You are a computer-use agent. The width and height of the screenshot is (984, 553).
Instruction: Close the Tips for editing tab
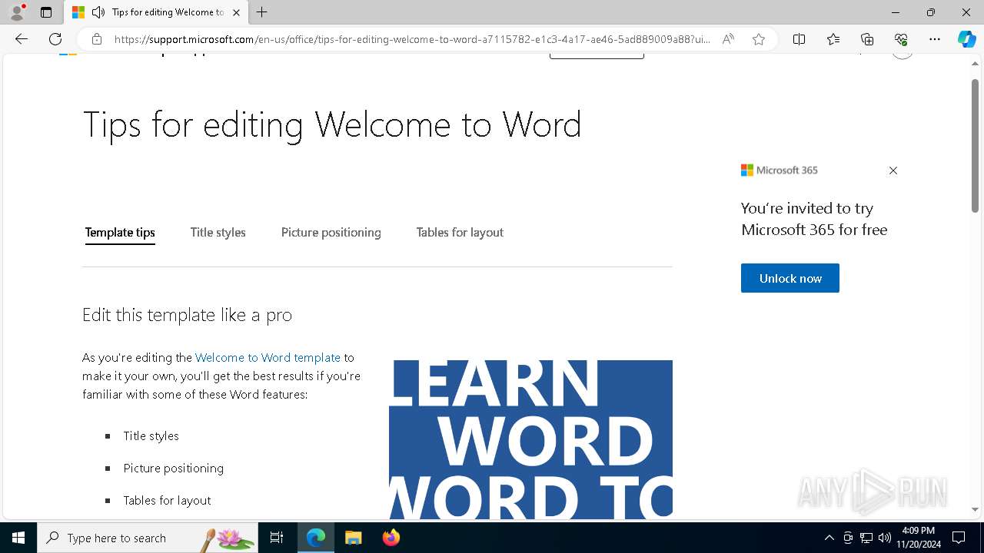coord(236,12)
